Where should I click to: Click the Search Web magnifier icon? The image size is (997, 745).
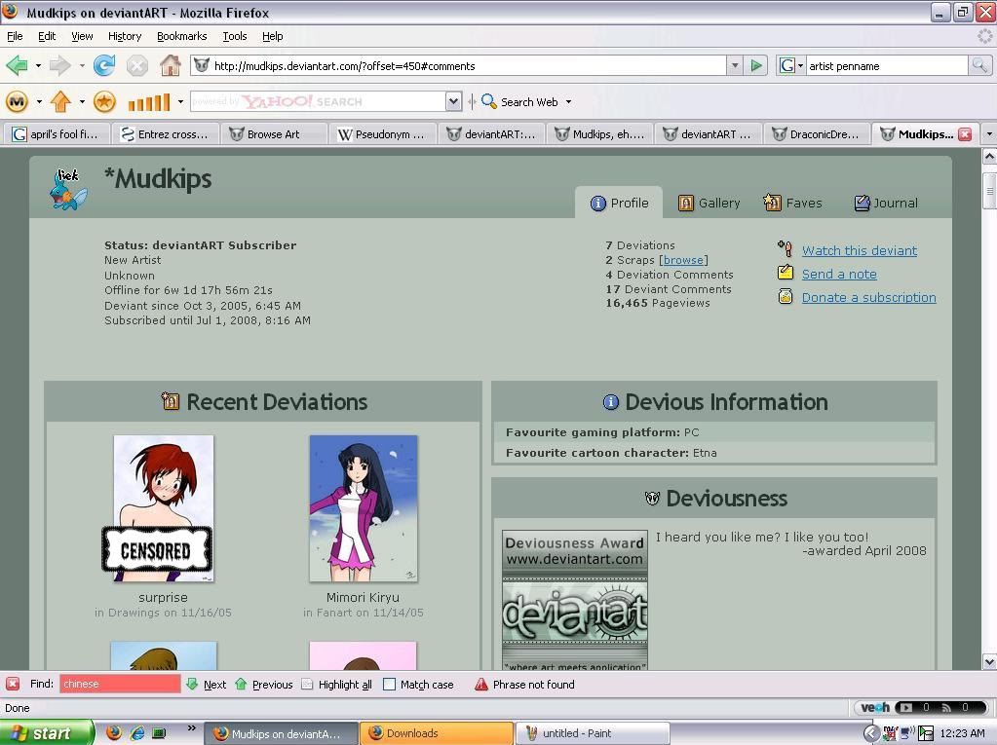(x=488, y=101)
